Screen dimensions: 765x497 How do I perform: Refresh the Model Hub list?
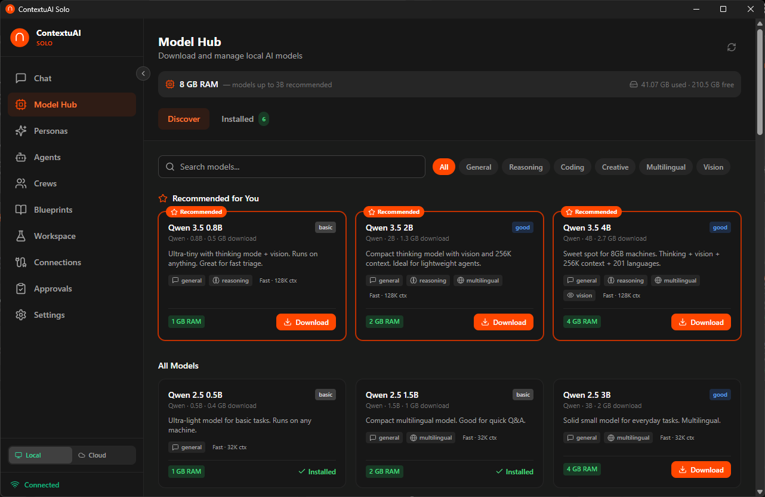point(732,47)
